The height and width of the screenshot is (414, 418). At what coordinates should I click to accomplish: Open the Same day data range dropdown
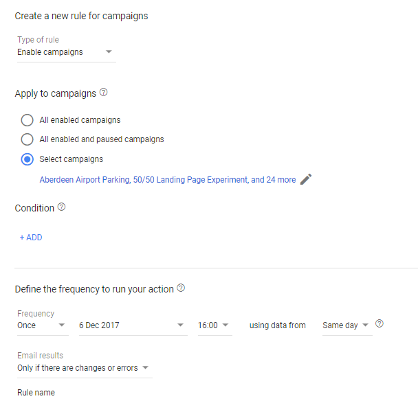point(347,325)
